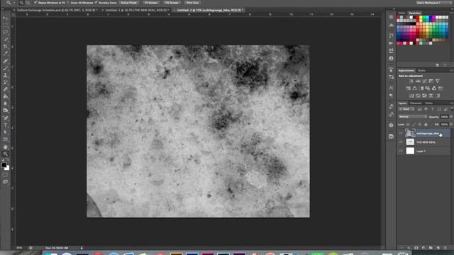
Task: Hide Layer 1 visibility eye
Action: pyautogui.click(x=401, y=151)
